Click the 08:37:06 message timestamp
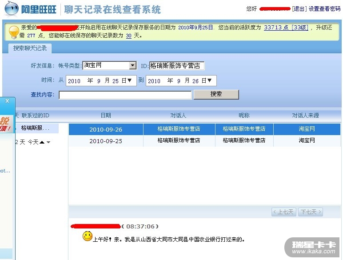Image resolution: width=343 pixels, height=260 pixels. click(x=140, y=226)
